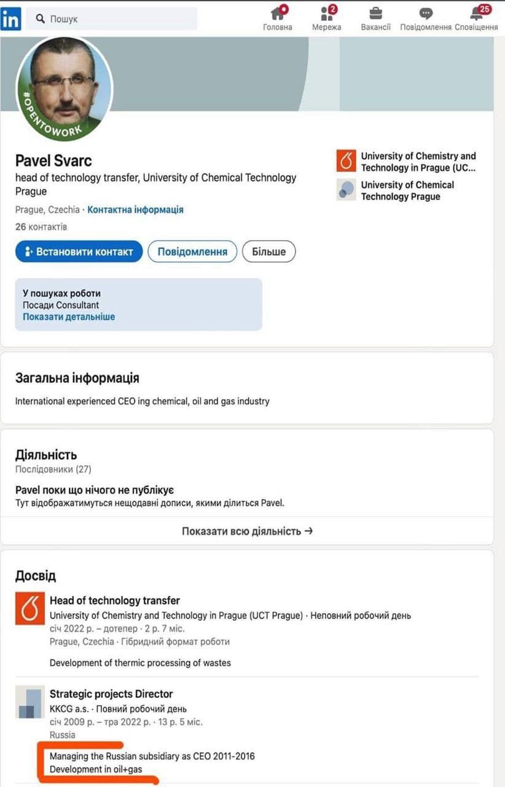The height and width of the screenshot is (787, 505).
Task: Open the Вакансії jobs briefcase icon
Action: 376,13
